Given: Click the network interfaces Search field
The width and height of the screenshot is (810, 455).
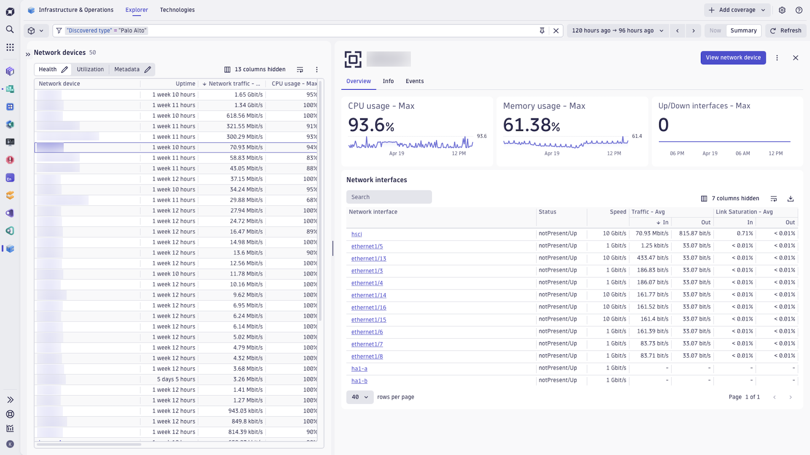Looking at the screenshot, I should click(x=389, y=197).
